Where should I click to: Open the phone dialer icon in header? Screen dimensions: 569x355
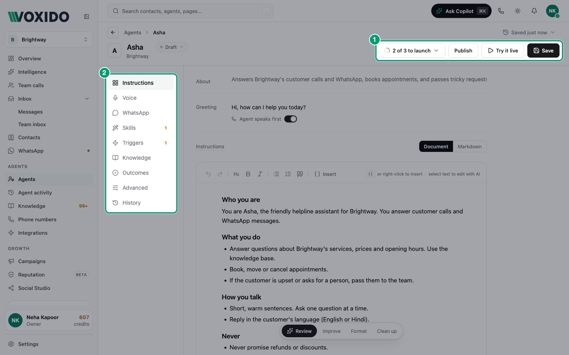(x=501, y=11)
